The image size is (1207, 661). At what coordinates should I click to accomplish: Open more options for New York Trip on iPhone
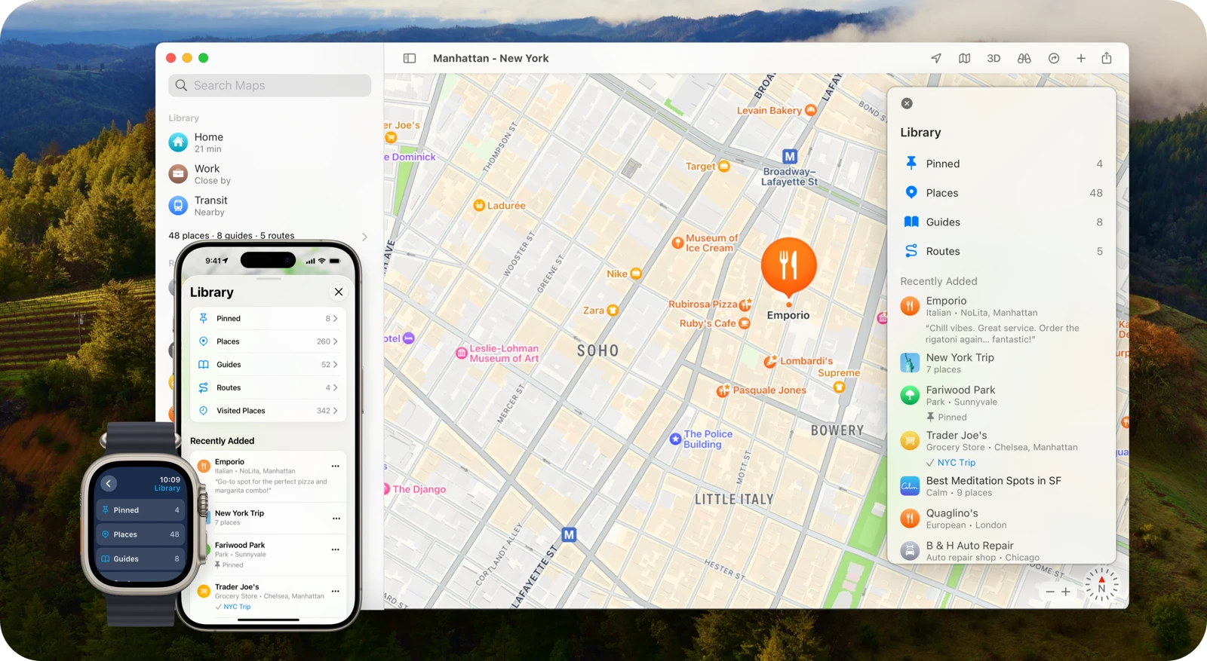click(336, 518)
